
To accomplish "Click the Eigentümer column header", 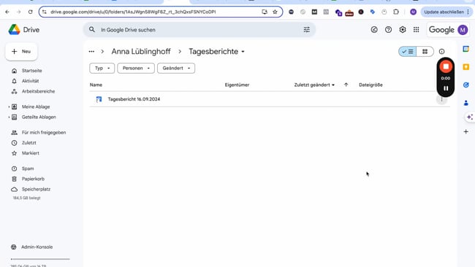I will click(x=237, y=85).
